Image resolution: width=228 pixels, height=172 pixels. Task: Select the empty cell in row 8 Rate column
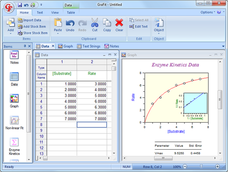click(92, 124)
